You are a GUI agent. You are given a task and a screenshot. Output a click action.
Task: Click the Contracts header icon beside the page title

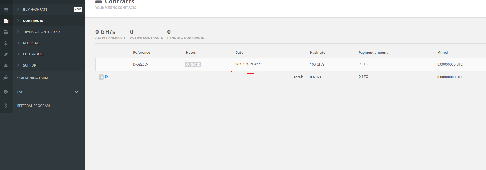pyautogui.click(x=98, y=2)
